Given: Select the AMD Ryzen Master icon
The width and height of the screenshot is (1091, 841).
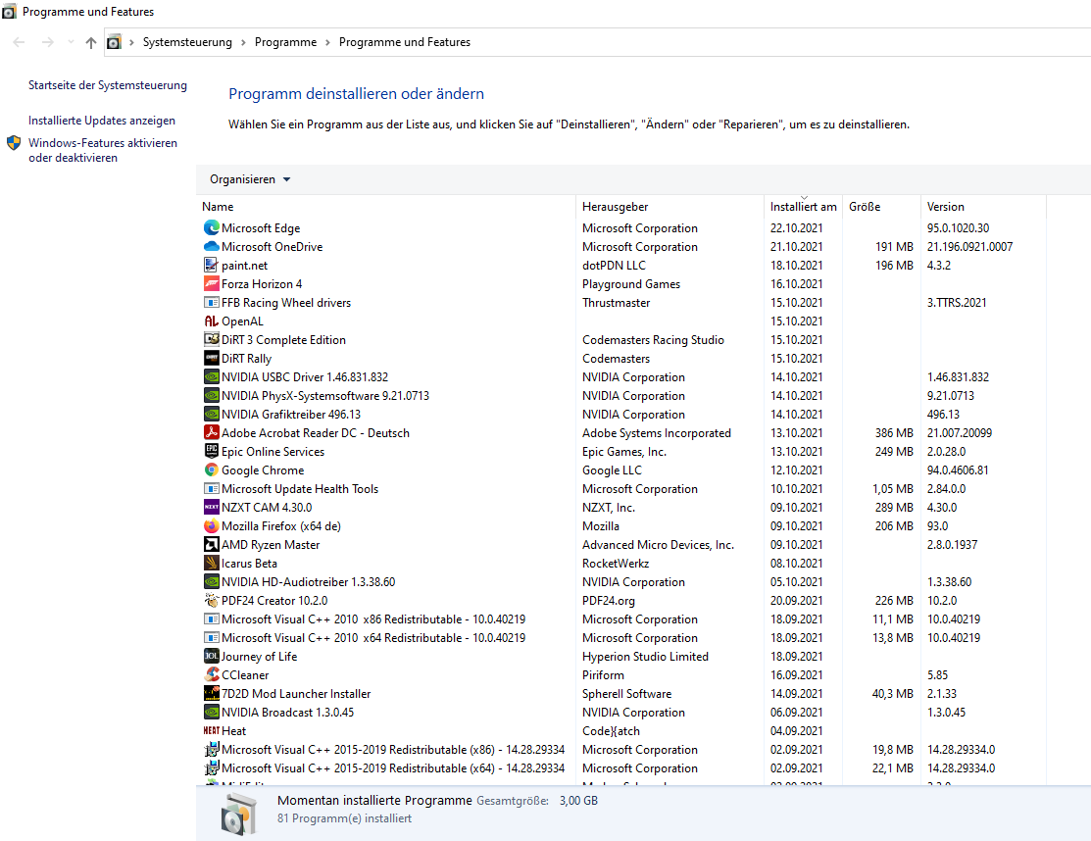Looking at the screenshot, I should coord(212,545).
